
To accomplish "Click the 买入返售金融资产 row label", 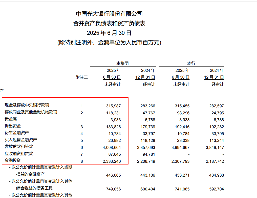I will click(21, 140).
